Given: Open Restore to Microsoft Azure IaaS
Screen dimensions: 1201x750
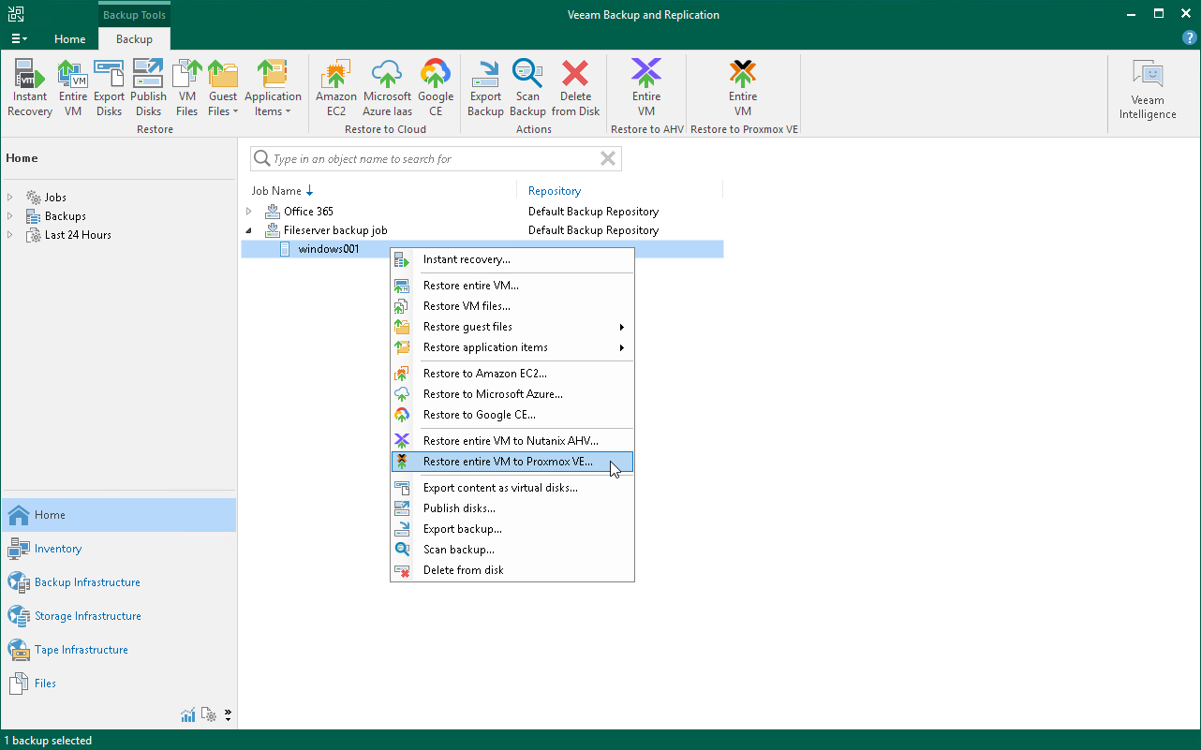Looking at the screenshot, I should (x=387, y=87).
